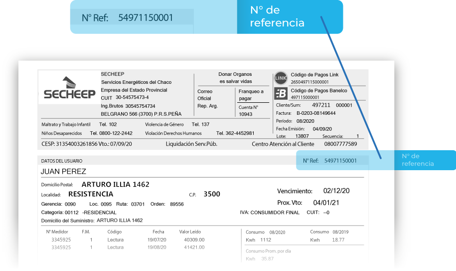Click the Donar Organos es salvar vidas text

click(235, 78)
